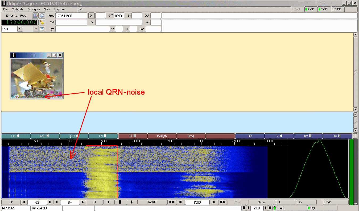Toggle the SQL squelch button
The width and height of the screenshot is (359, 211).
coord(322,208)
